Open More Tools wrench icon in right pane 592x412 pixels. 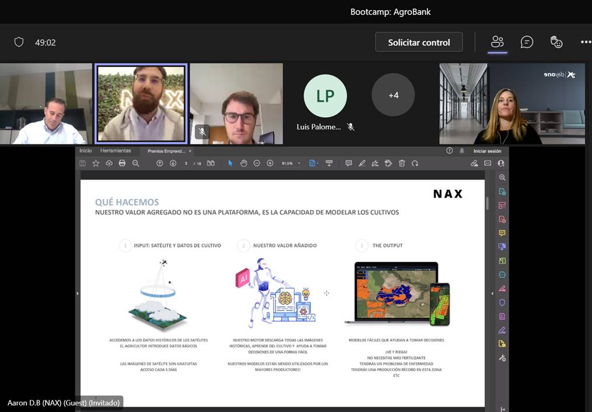point(502,358)
